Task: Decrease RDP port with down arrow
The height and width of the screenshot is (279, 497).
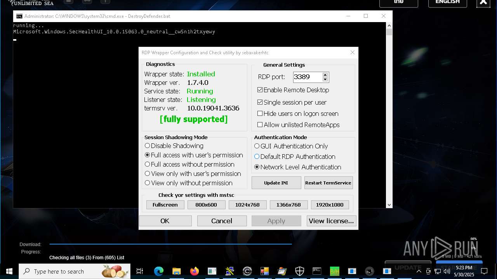Action: pos(325,79)
